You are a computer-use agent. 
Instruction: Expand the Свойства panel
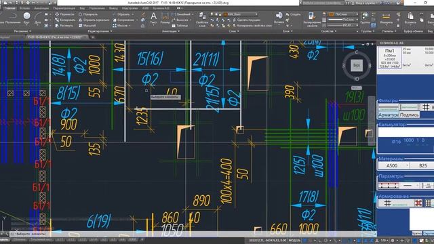tap(329, 31)
